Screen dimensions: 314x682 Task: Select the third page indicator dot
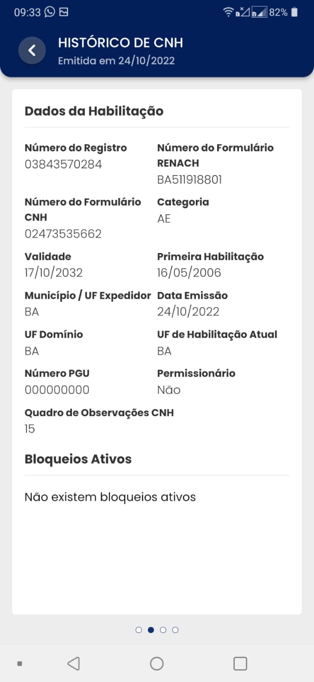point(163,630)
